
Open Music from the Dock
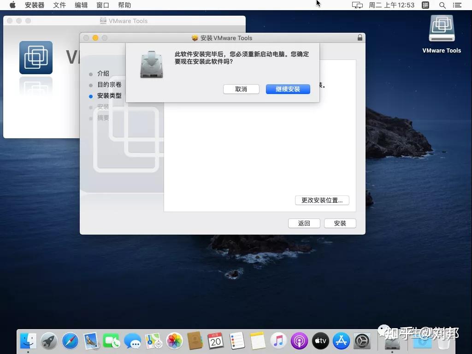pyautogui.click(x=278, y=341)
